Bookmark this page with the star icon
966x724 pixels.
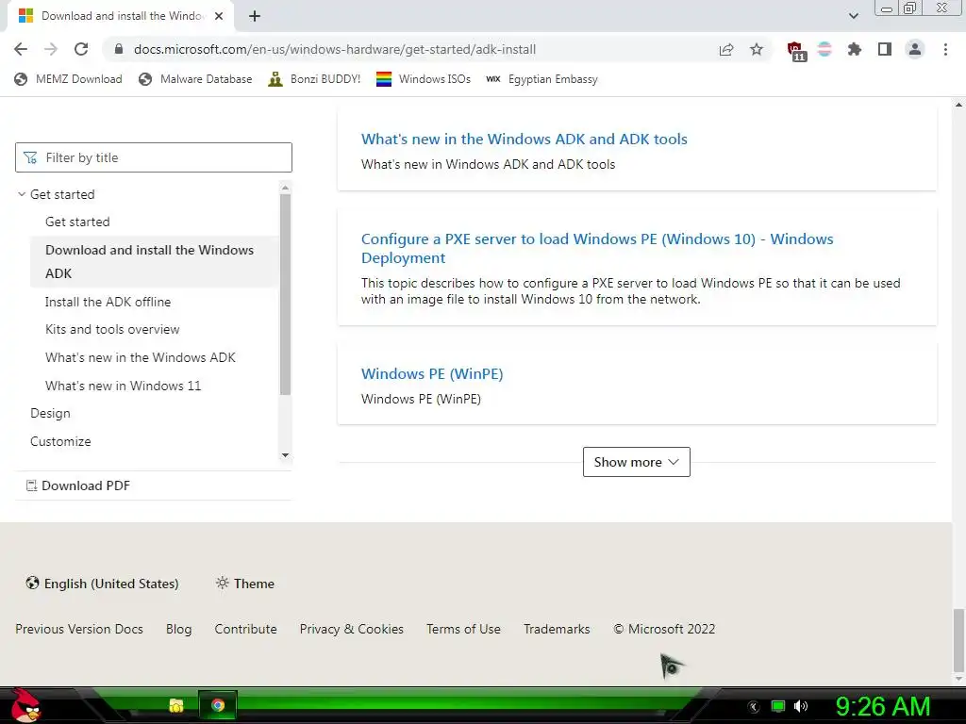click(x=757, y=49)
